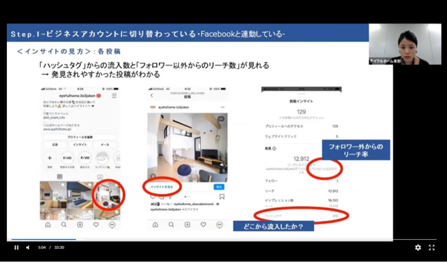Switch to the インサイト tab on the profile
Image resolution: width=447 pixels, height=263 pixels.
(80, 145)
